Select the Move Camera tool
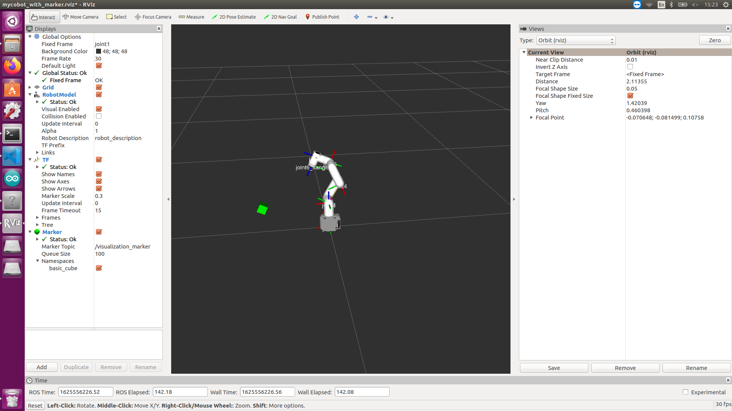 click(x=80, y=17)
